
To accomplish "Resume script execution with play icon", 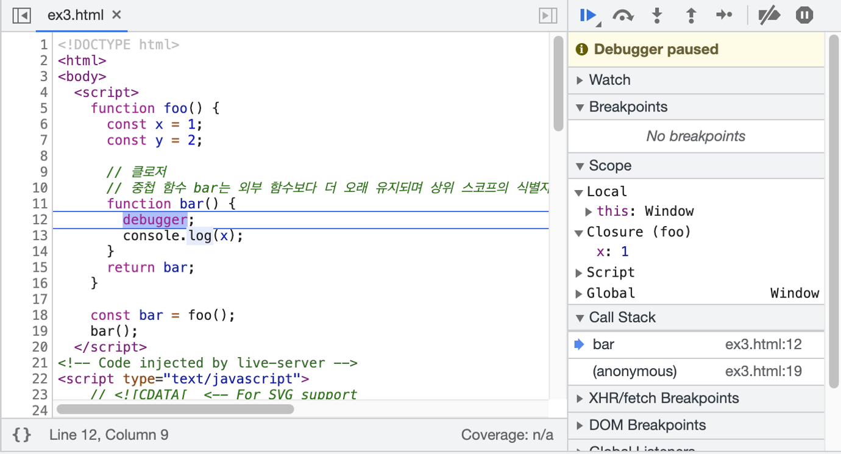I will tap(588, 16).
